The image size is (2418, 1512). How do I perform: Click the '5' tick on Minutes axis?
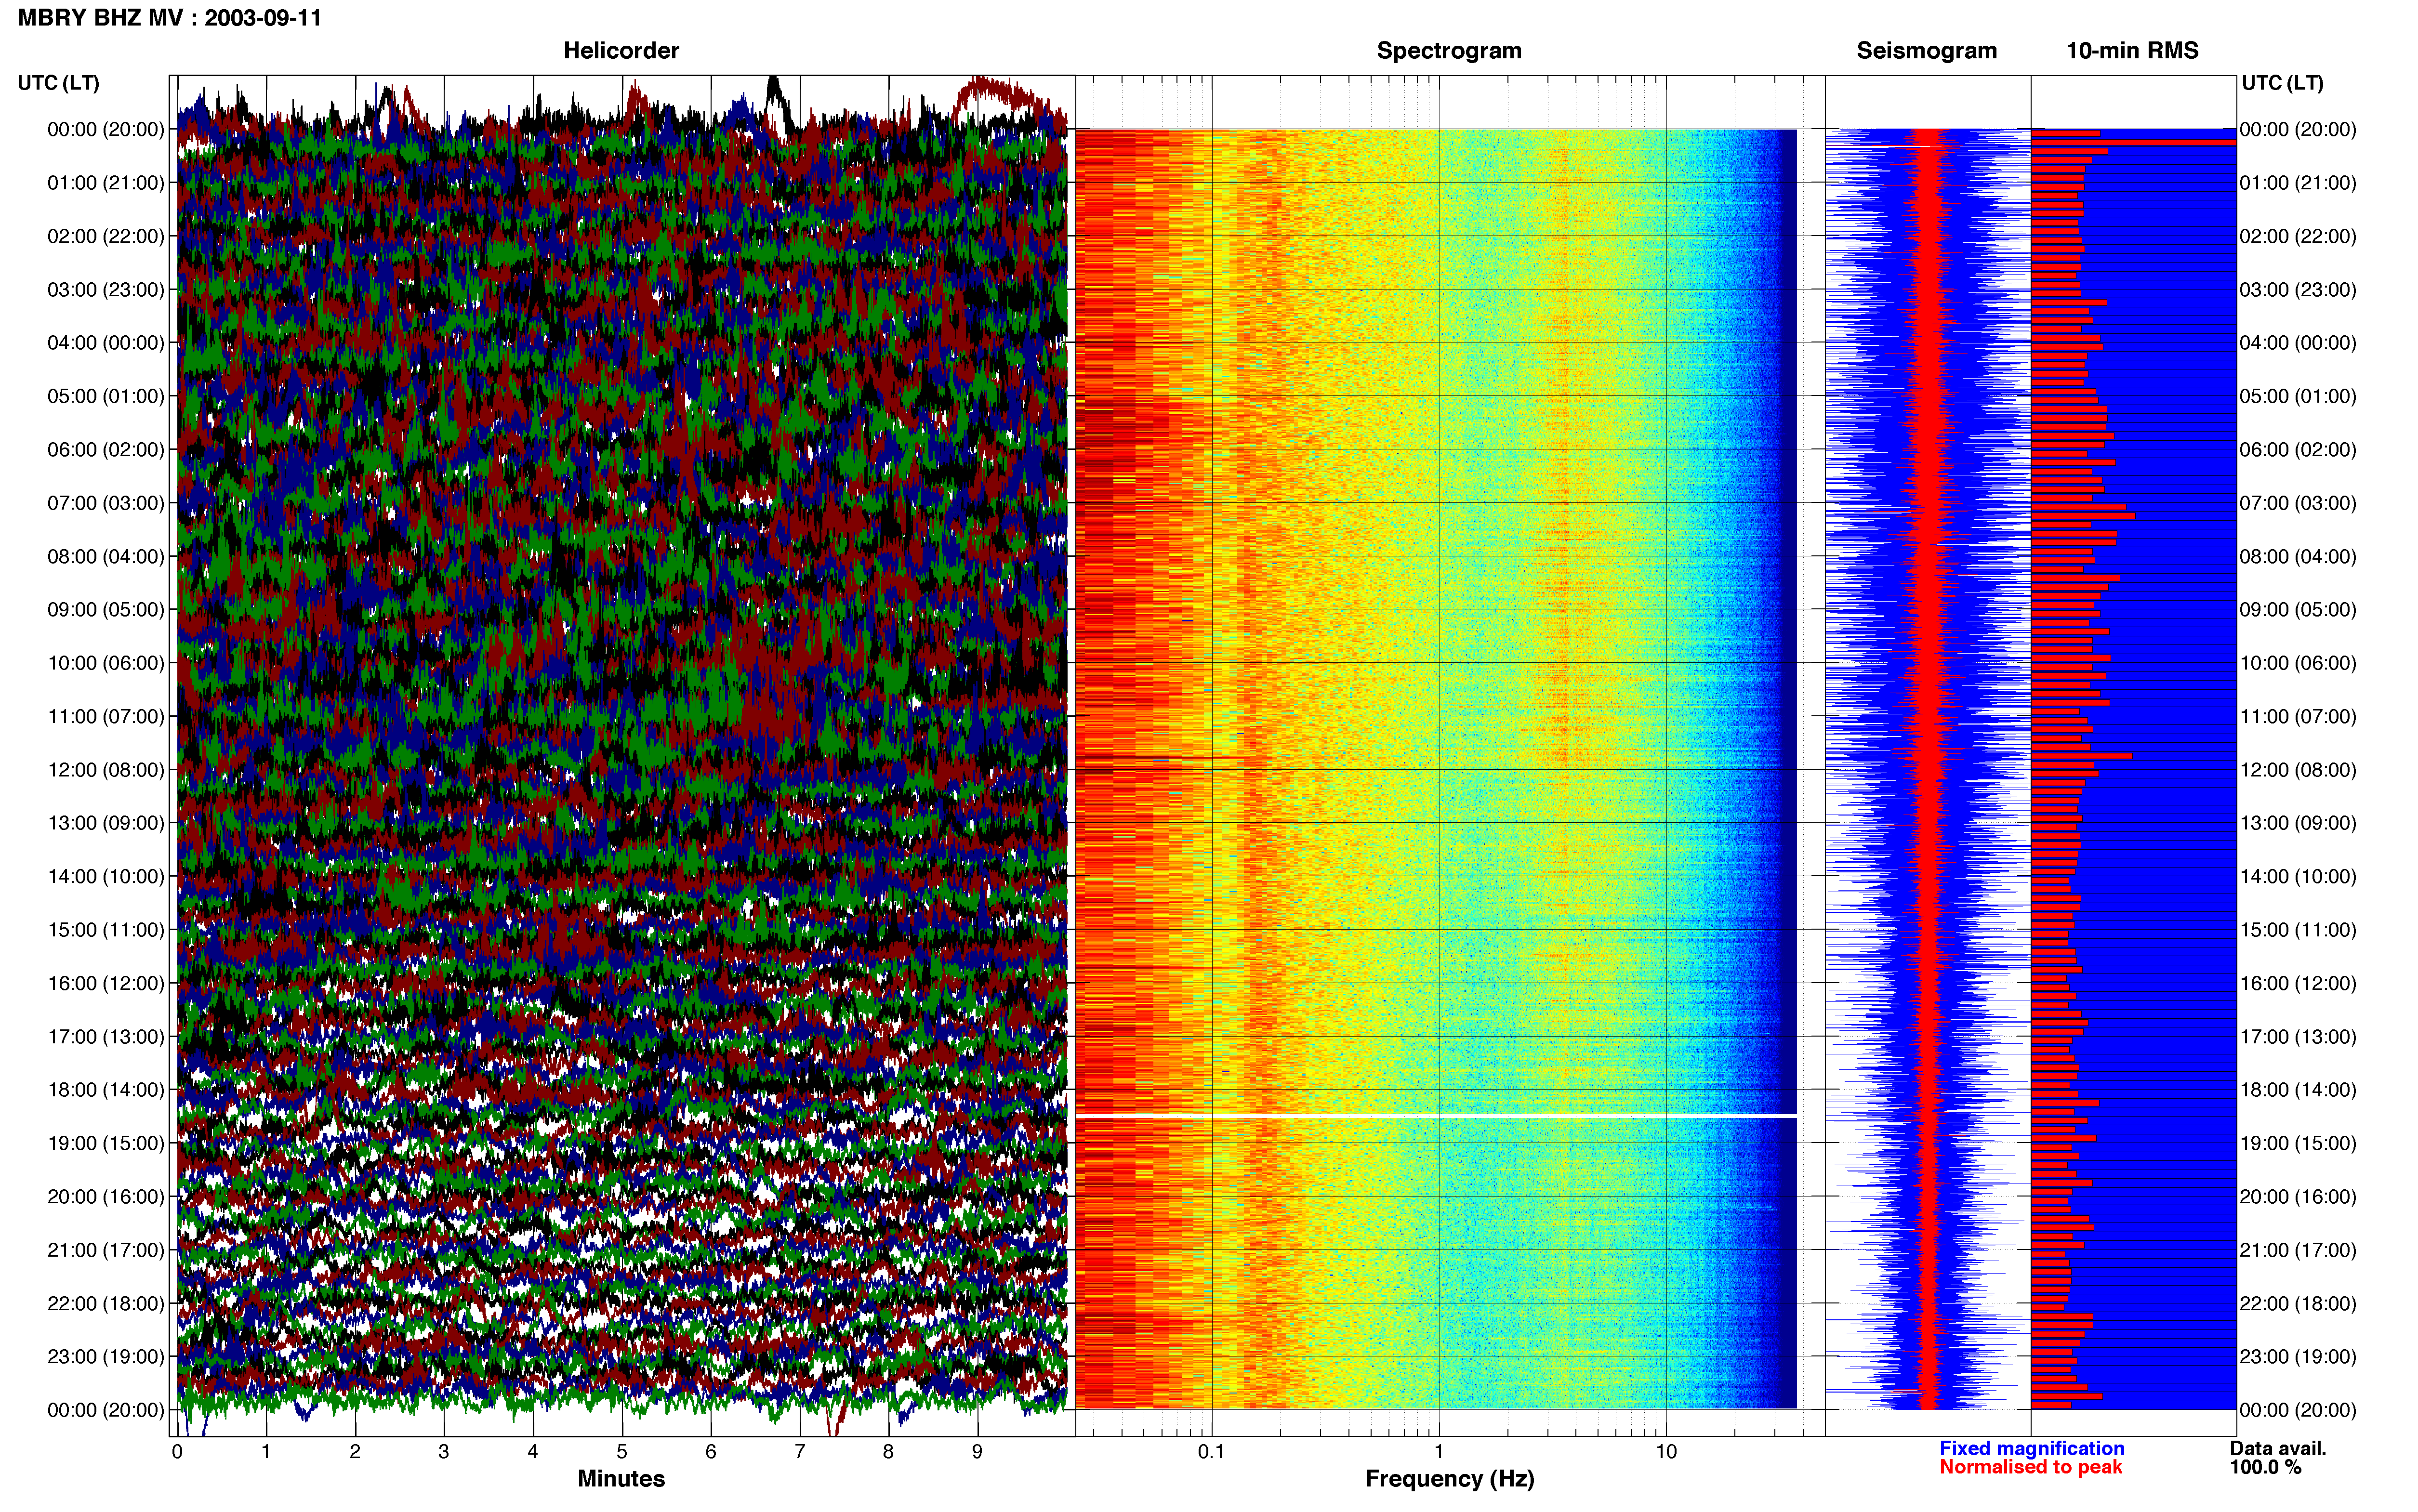pyautogui.click(x=622, y=1452)
